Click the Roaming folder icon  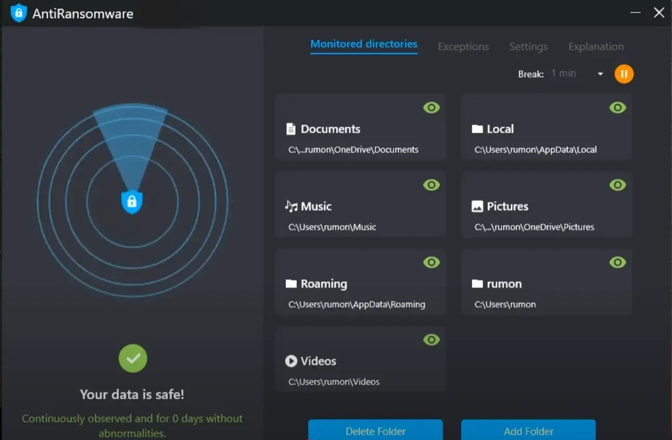291,284
